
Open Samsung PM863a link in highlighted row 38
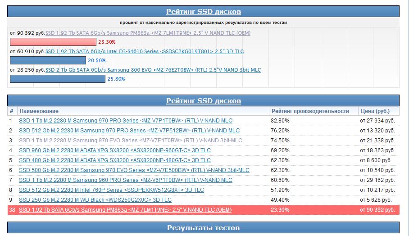tap(125, 210)
